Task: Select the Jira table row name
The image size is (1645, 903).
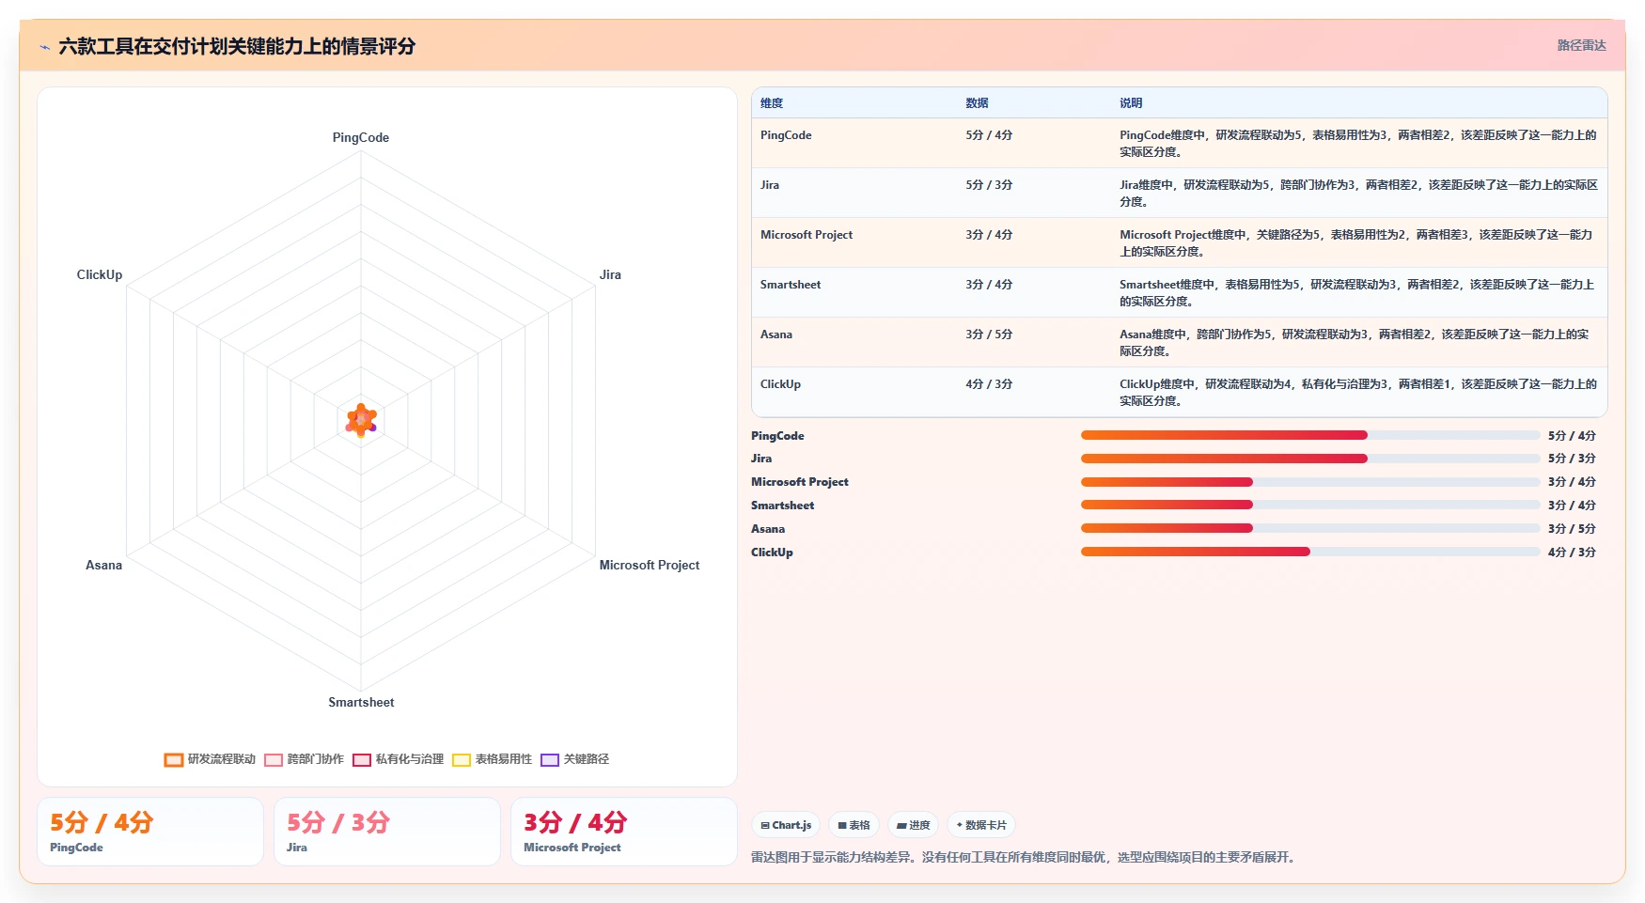Action: point(770,185)
